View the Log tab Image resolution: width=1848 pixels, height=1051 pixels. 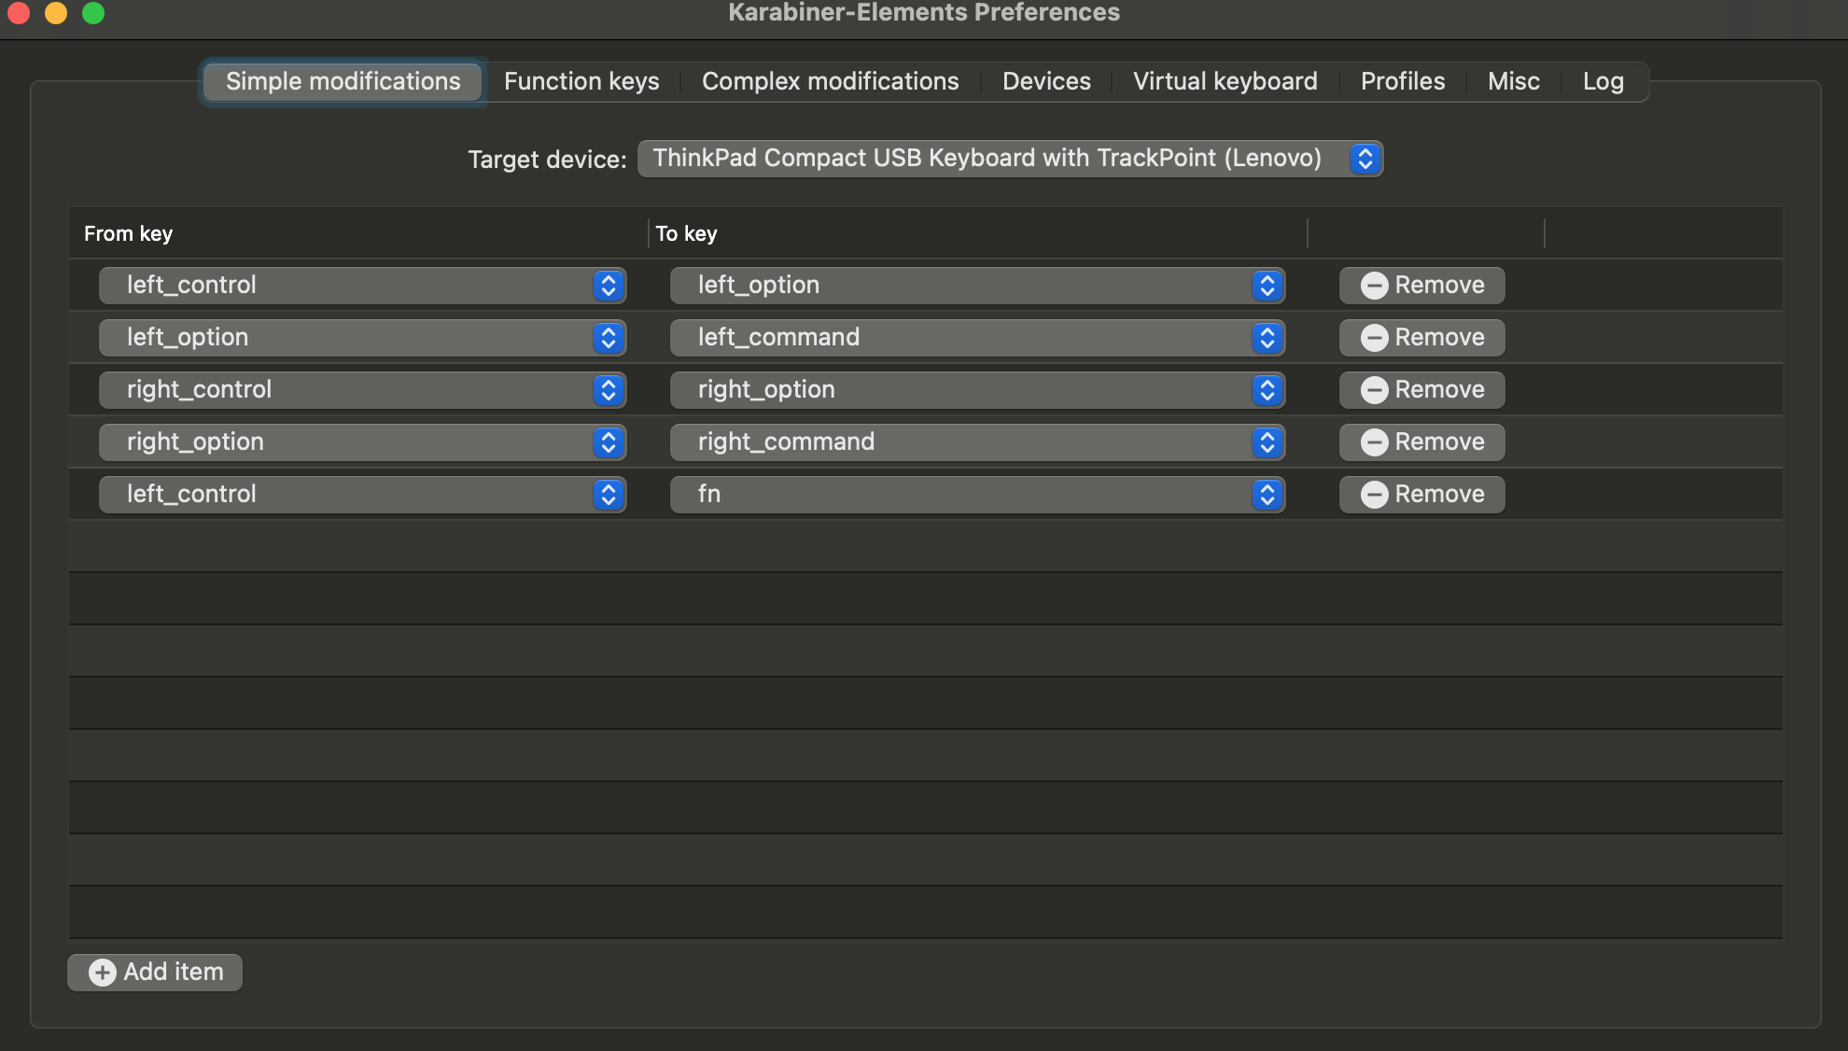click(1603, 82)
